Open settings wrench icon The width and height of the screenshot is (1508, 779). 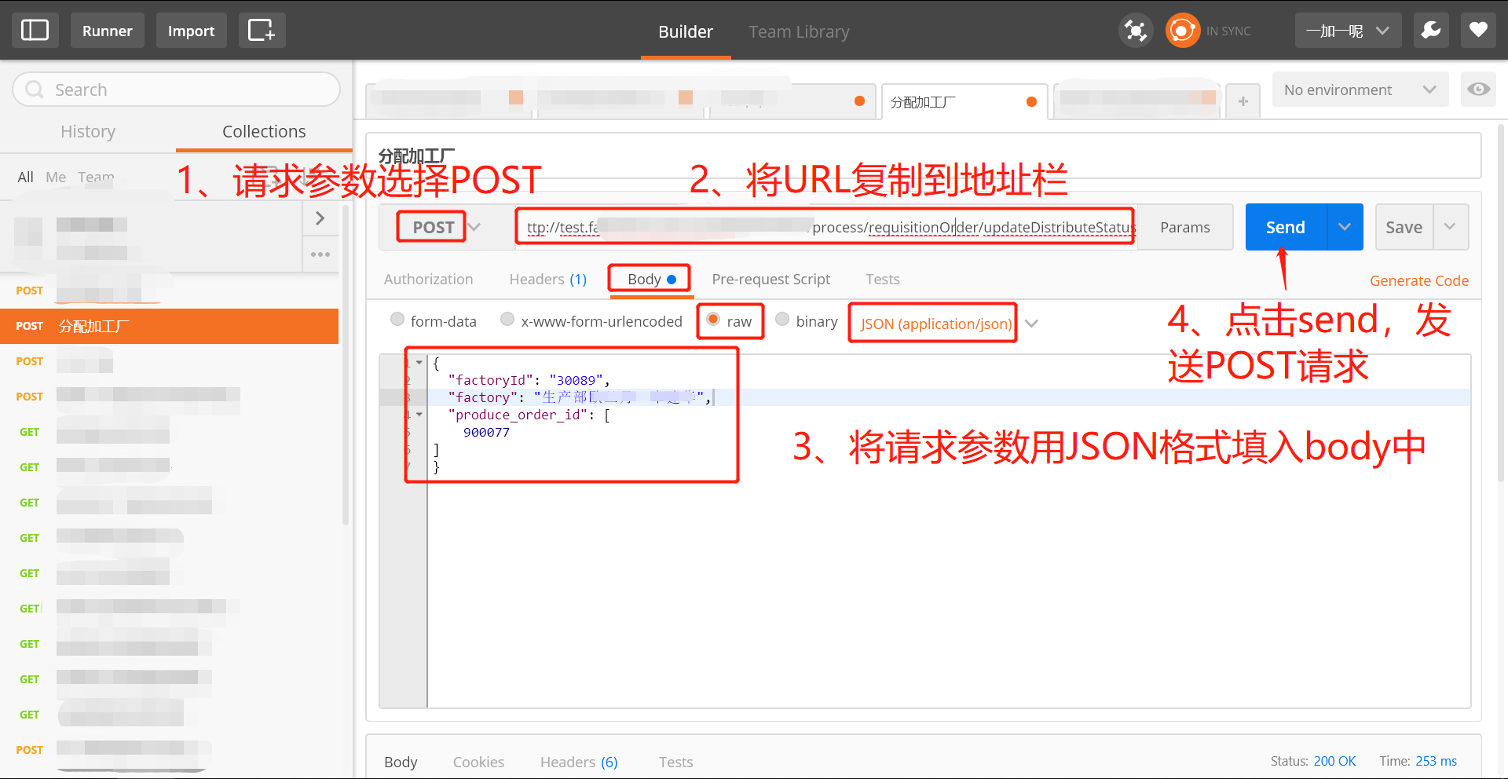(1431, 31)
